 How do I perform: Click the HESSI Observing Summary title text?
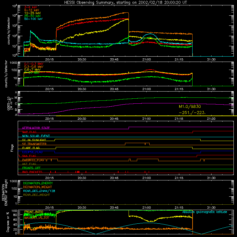point(125,3)
